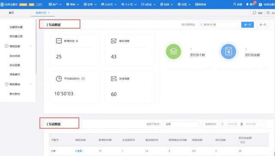Click the user account avatar icon
Image resolution: width=275 pixels, height=156 pixels.
tap(260, 5)
